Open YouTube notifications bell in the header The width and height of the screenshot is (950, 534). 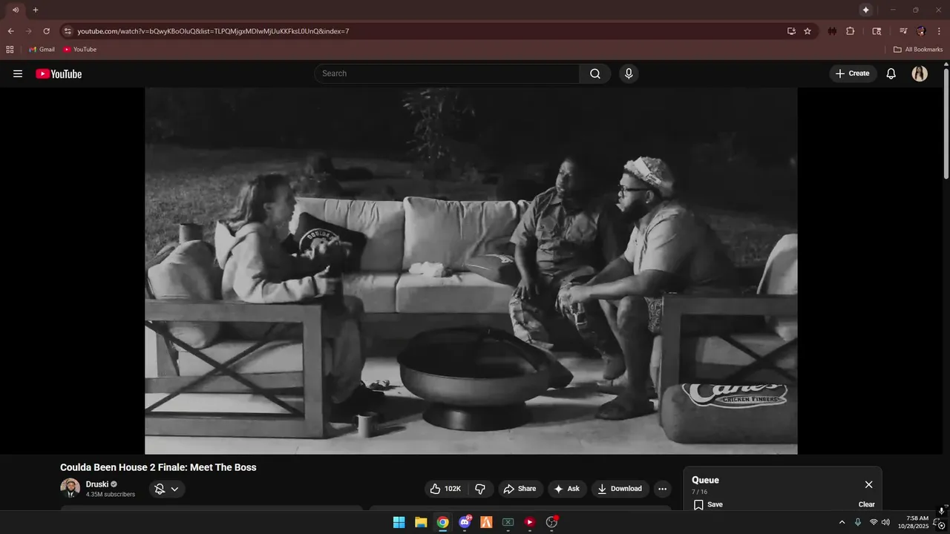(891, 73)
